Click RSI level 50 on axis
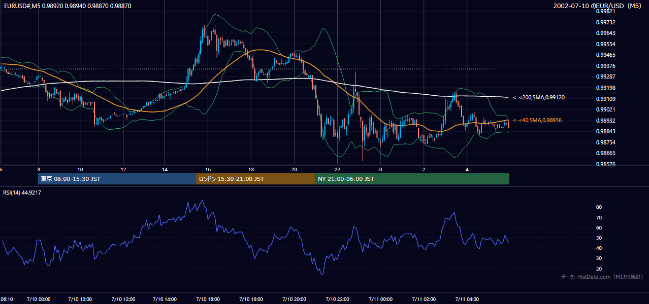649x304 pixels. (599, 238)
